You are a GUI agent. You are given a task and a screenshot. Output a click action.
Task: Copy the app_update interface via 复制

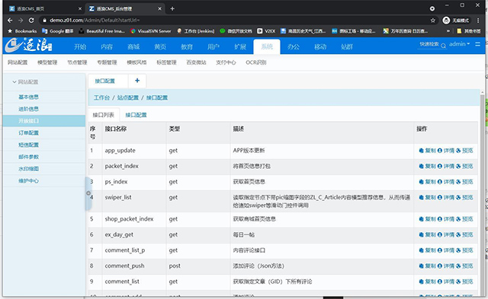pos(427,151)
